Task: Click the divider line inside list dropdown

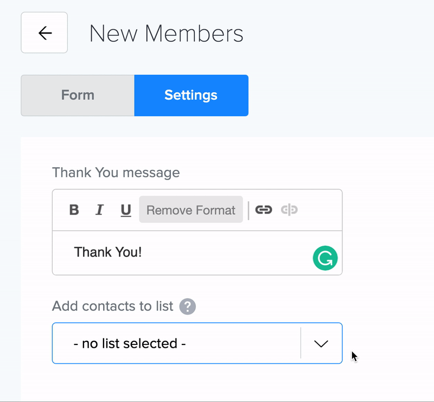Action: point(301,343)
